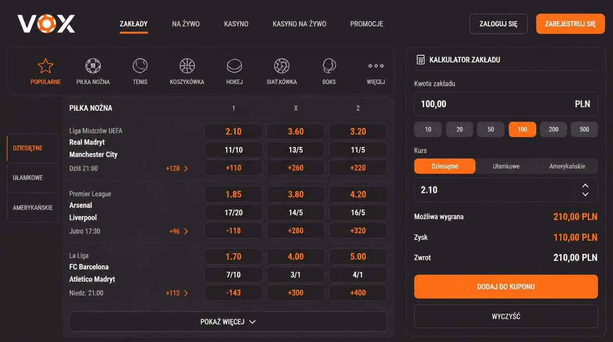This screenshot has width=613, height=342.
Task: Decrease the odds with the down arrow
Action: [585, 194]
